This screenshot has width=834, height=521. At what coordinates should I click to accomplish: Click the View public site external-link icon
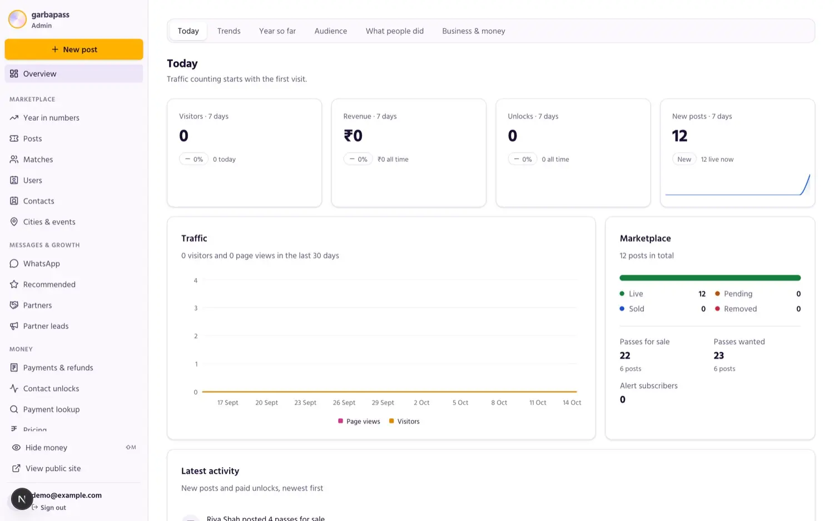pyautogui.click(x=16, y=468)
